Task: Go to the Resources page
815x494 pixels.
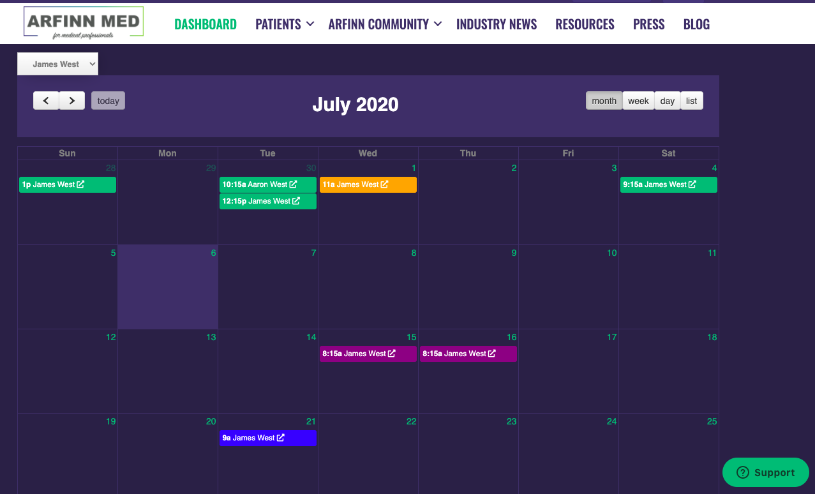Action: (x=585, y=24)
